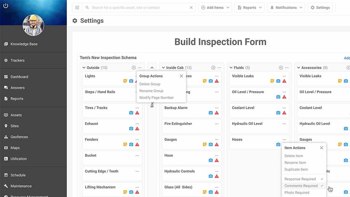
Task: Click the yellow comment icon on Lights item
Action: 125,81
